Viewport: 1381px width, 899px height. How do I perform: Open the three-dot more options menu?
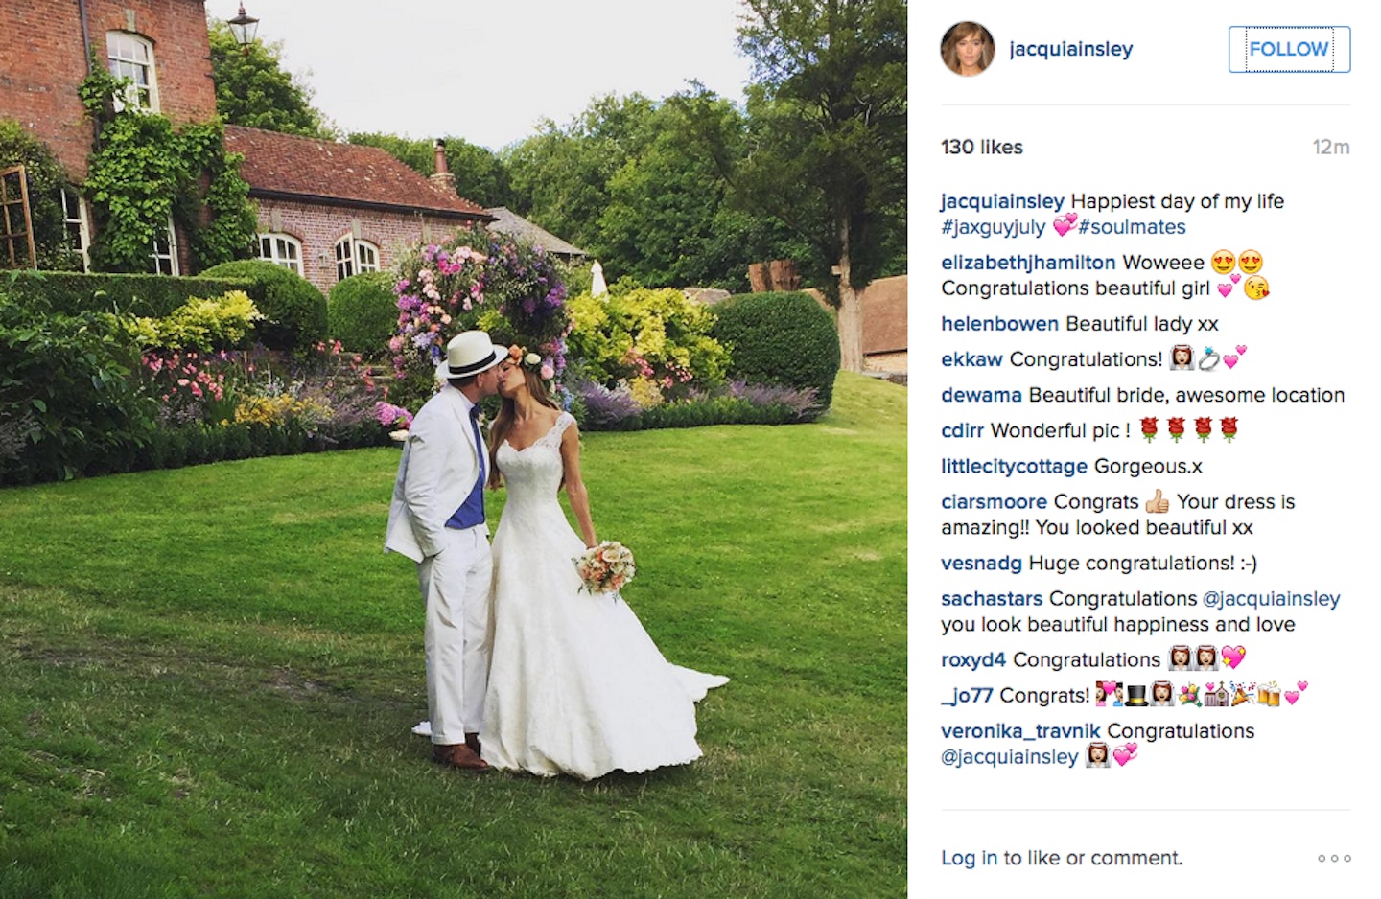pyautogui.click(x=1334, y=859)
